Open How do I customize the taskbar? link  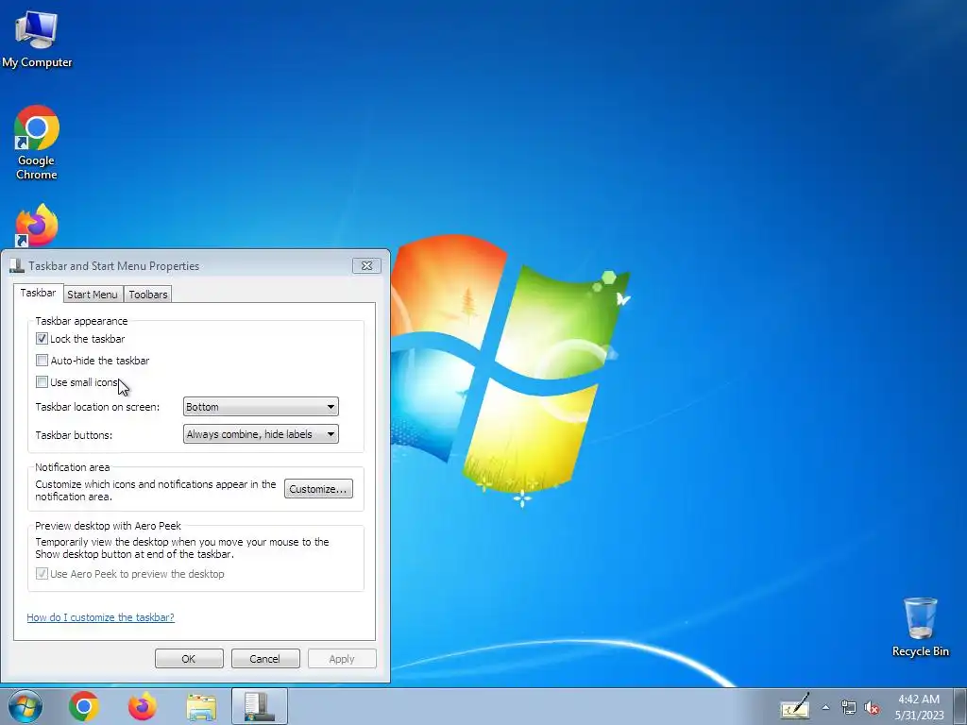[100, 617]
